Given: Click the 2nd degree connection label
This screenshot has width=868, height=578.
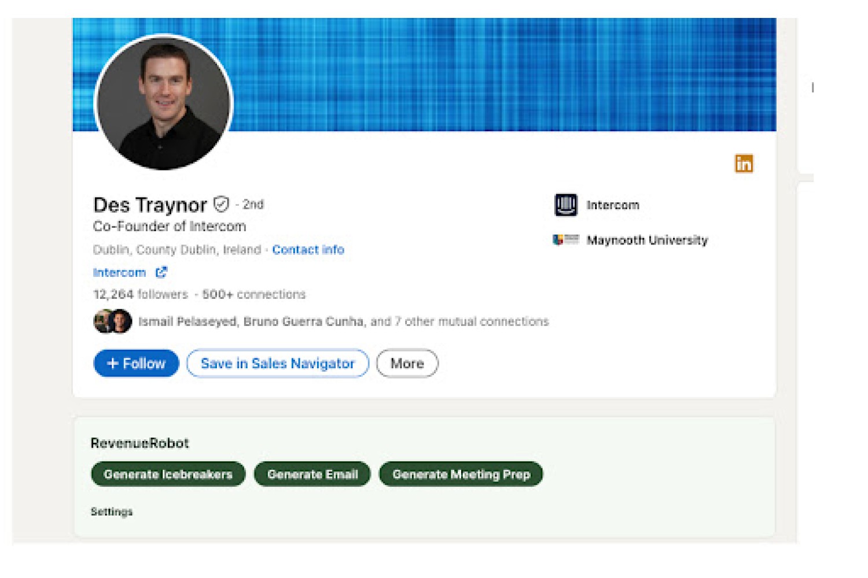Looking at the screenshot, I should point(253,204).
